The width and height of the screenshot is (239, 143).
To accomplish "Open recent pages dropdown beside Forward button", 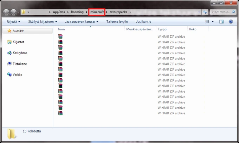I will pos(19,12).
